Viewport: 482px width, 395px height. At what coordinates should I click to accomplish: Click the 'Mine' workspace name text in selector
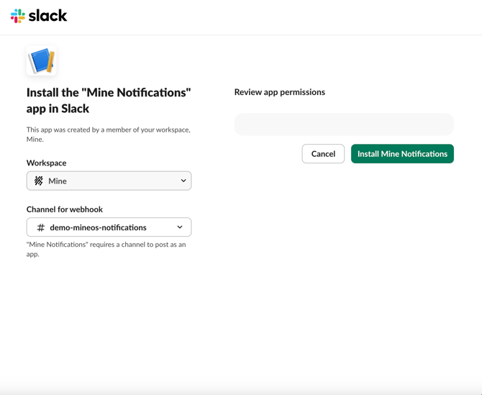58,181
